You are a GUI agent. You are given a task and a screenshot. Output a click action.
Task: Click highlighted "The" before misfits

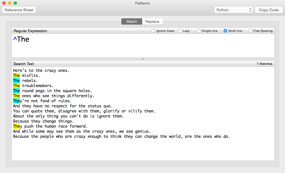(x=16, y=76)
